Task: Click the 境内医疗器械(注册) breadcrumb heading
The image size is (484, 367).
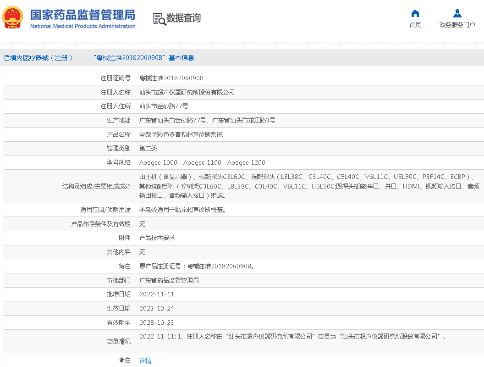Action: point(41,58)
